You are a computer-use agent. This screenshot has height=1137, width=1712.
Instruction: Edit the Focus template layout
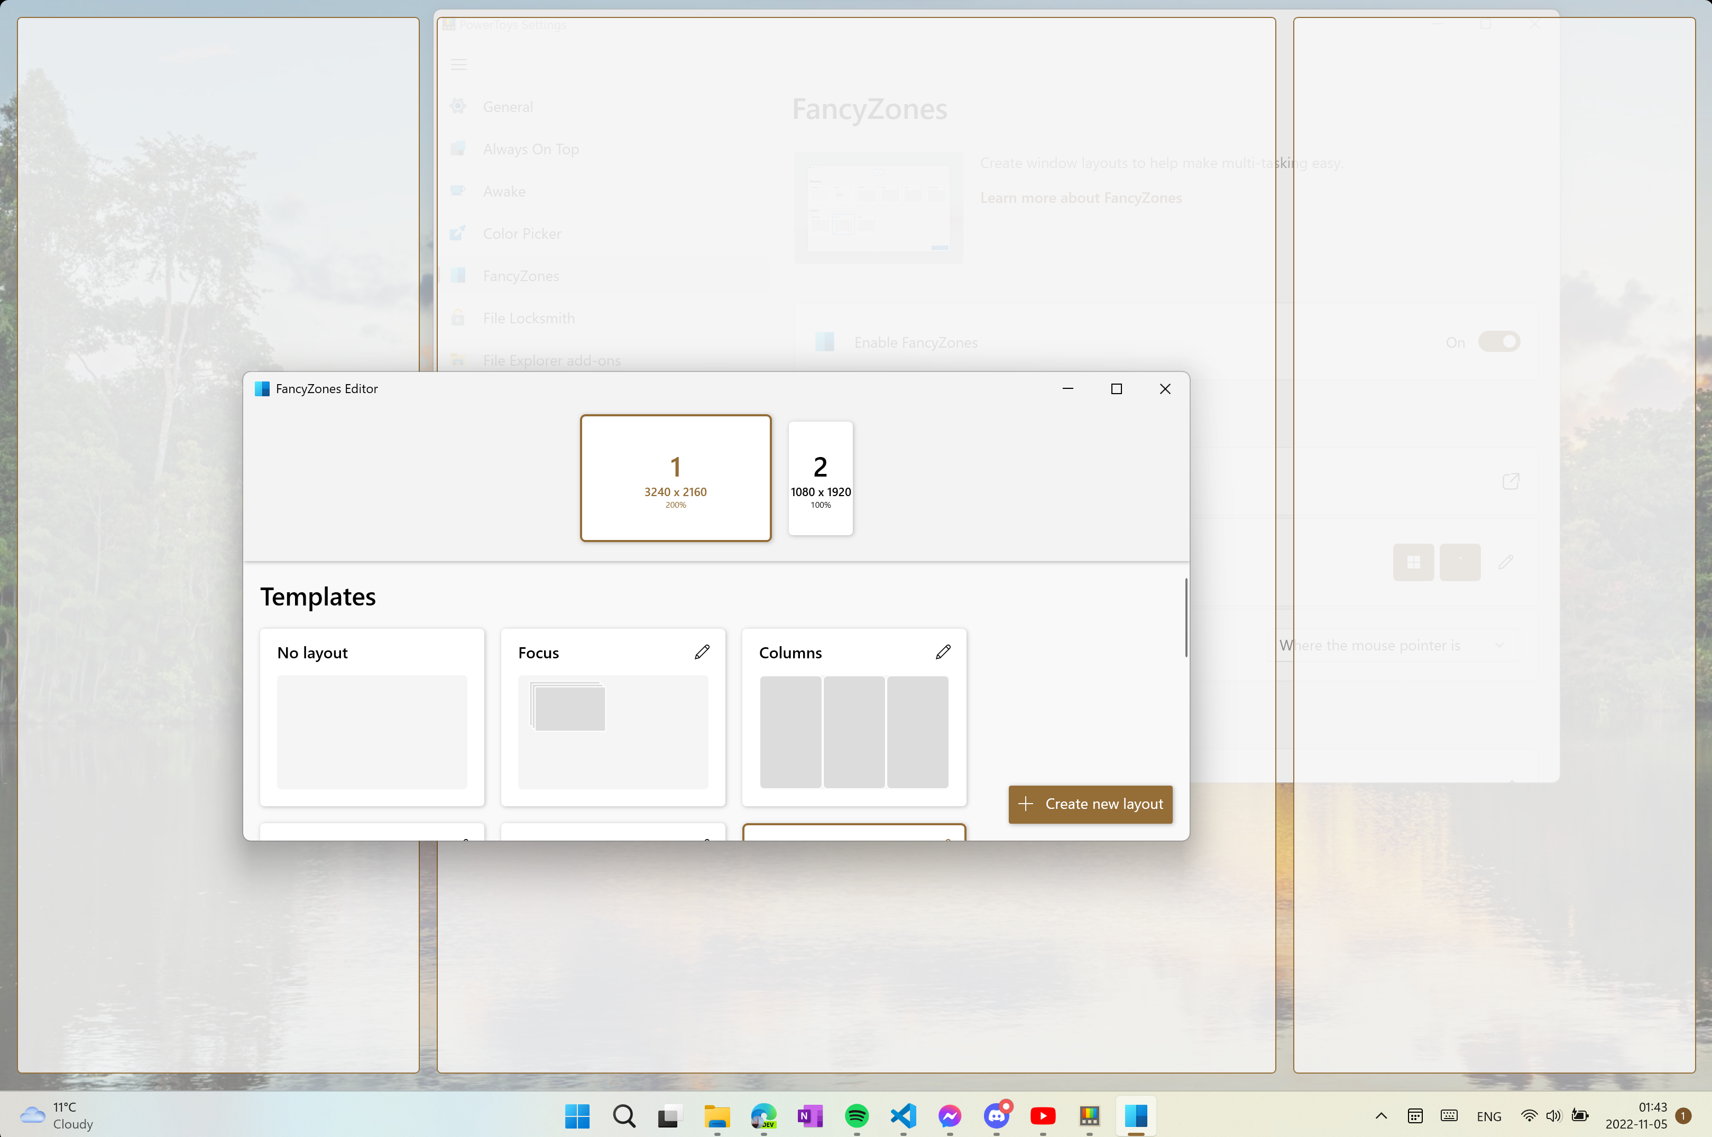click(x=702, y=652)
